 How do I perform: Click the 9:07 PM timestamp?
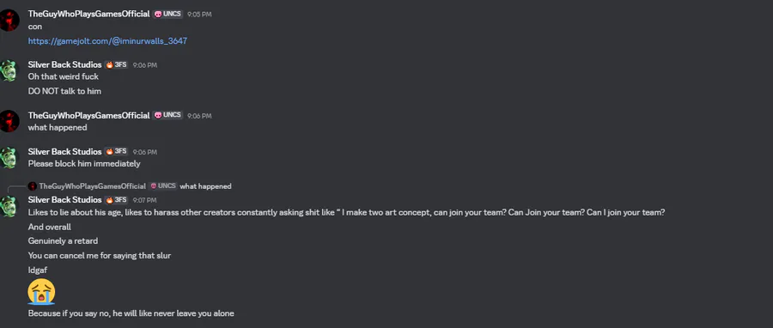[x=144, y=200]
